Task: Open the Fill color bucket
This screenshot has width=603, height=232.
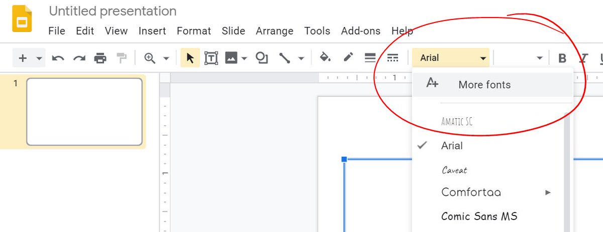Action: point(326,58)
